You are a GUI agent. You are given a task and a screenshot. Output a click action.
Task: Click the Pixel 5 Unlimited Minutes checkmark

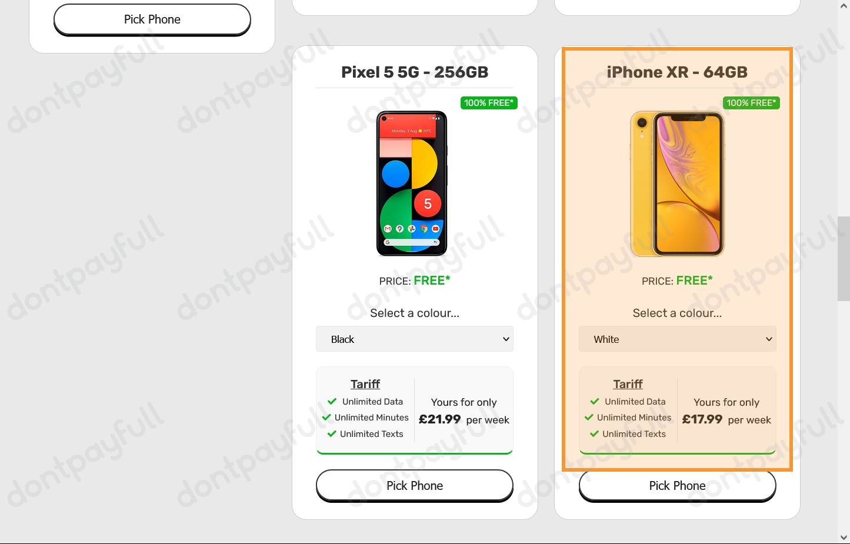[x=326, y=418]
